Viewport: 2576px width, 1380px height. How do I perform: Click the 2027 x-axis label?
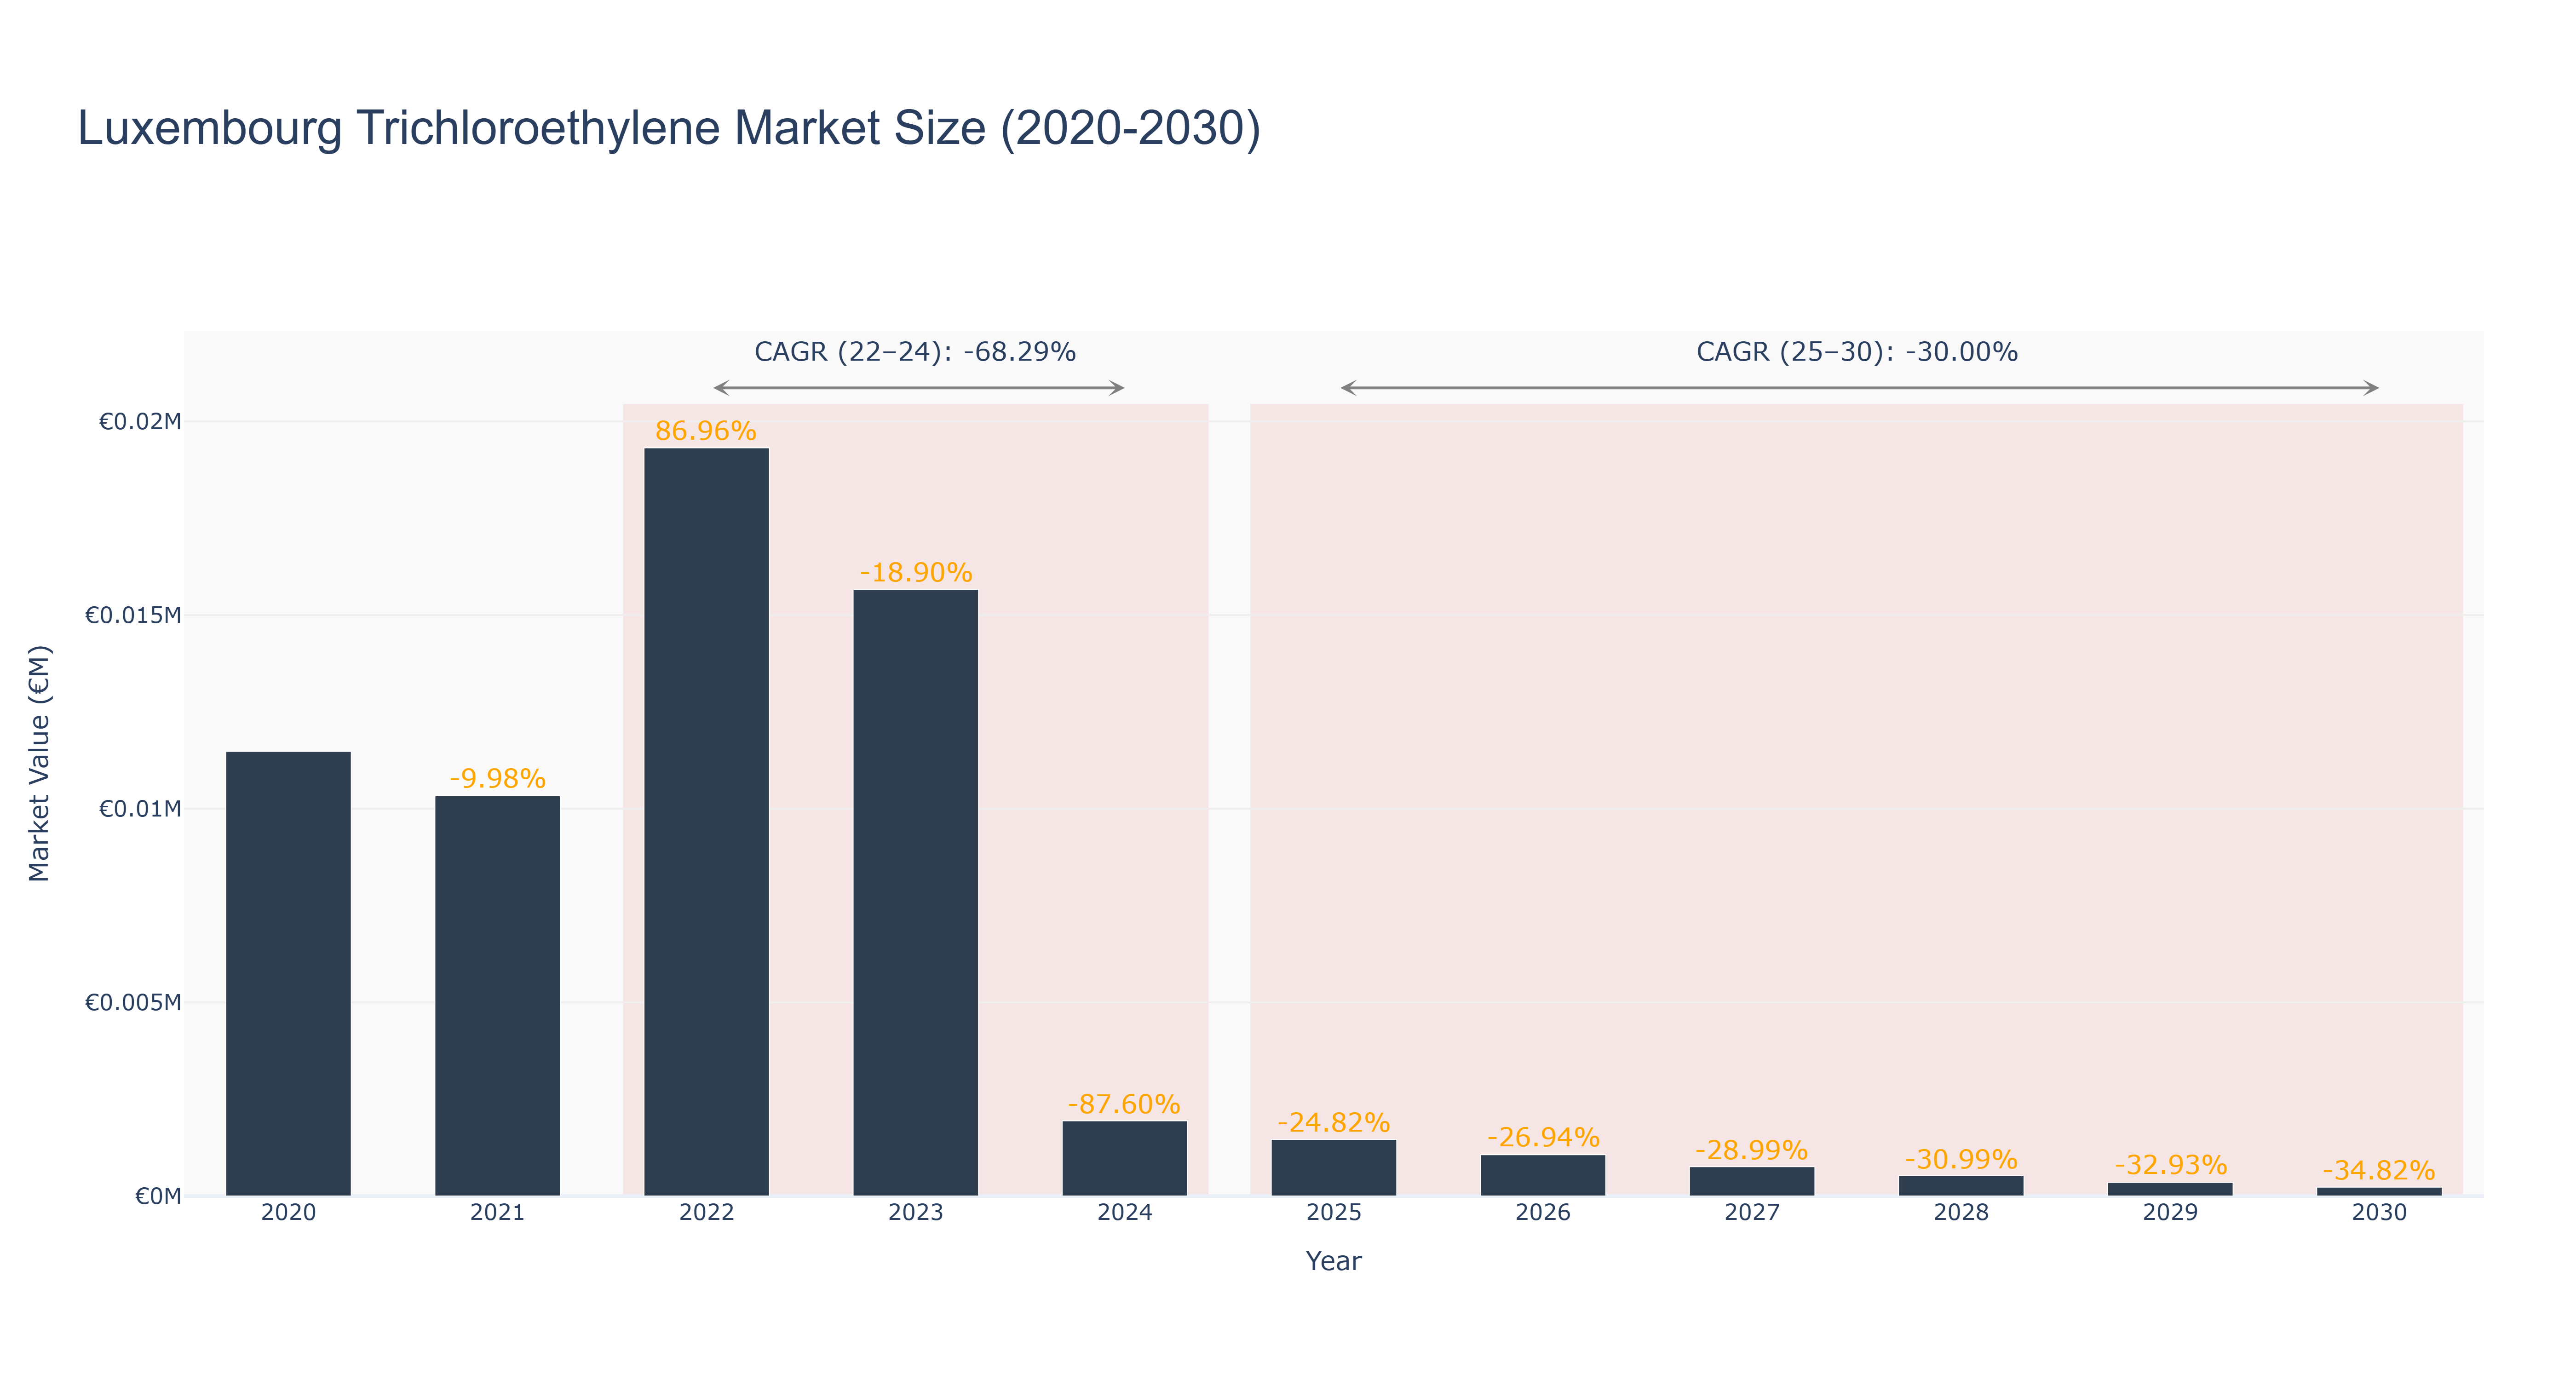click(x=1751, y=1213)
